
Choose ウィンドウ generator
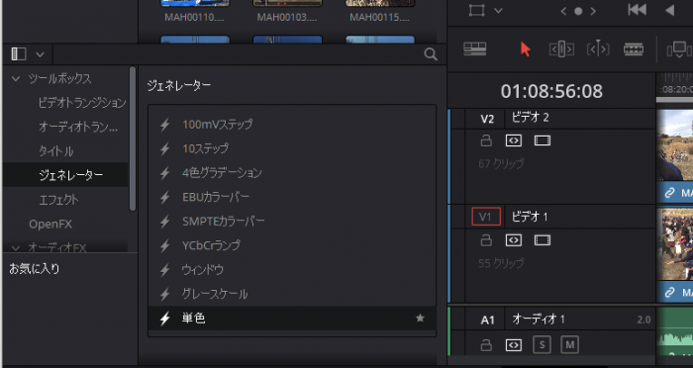click(292, 269)
